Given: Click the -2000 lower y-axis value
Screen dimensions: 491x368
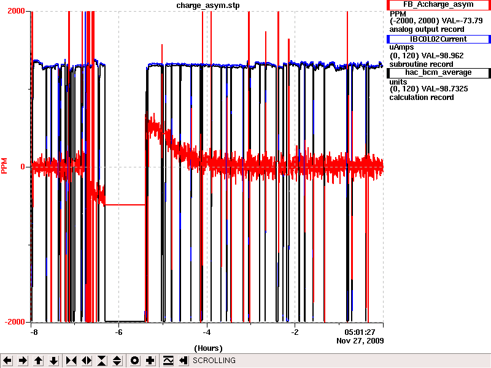Looking at the screenshot, I should pos(14,322).
